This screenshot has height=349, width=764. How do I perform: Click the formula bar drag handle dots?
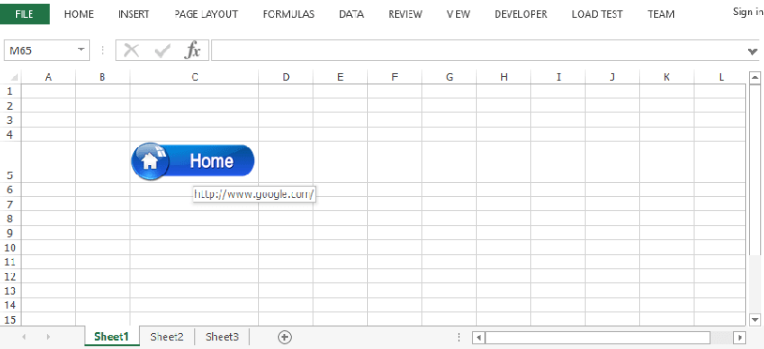103,50
